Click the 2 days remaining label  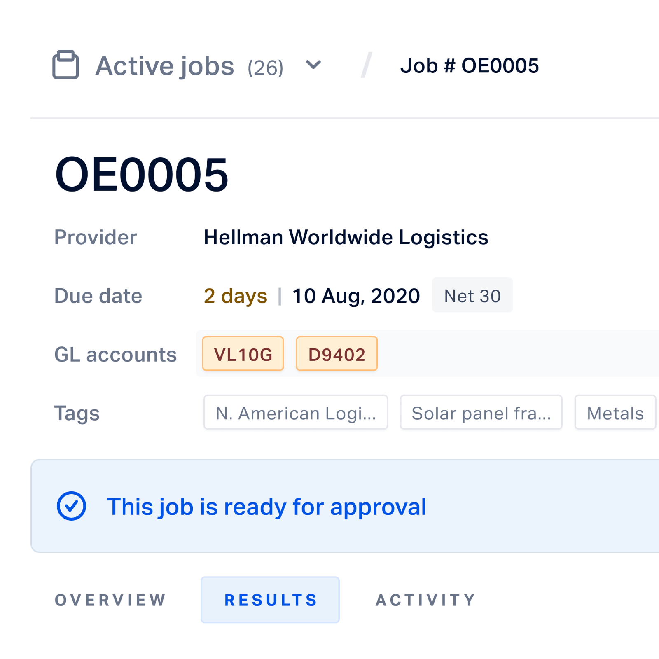[236, 296]
